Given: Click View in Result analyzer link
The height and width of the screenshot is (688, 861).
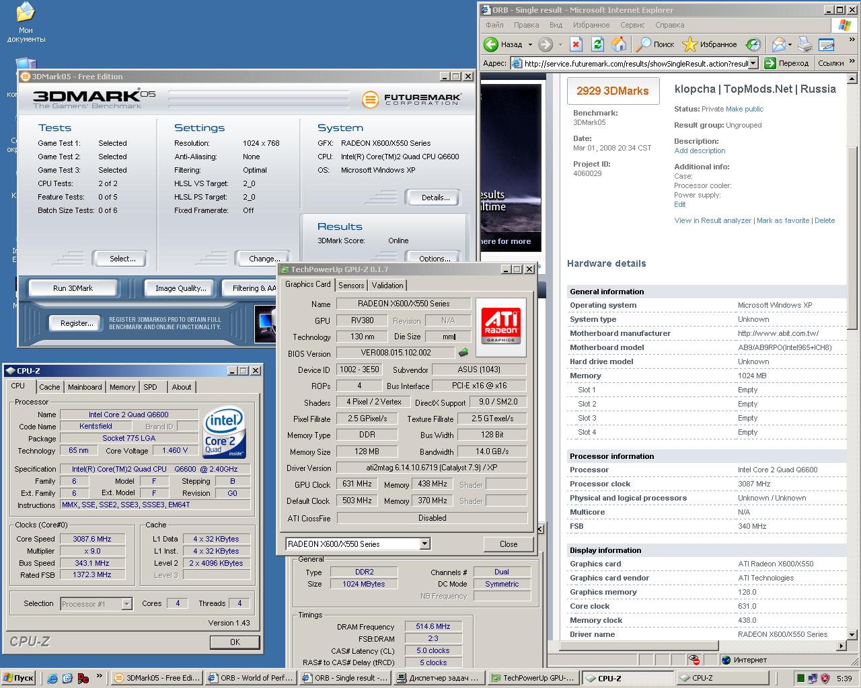Looking at the screenshot, I should click(713, 220).
